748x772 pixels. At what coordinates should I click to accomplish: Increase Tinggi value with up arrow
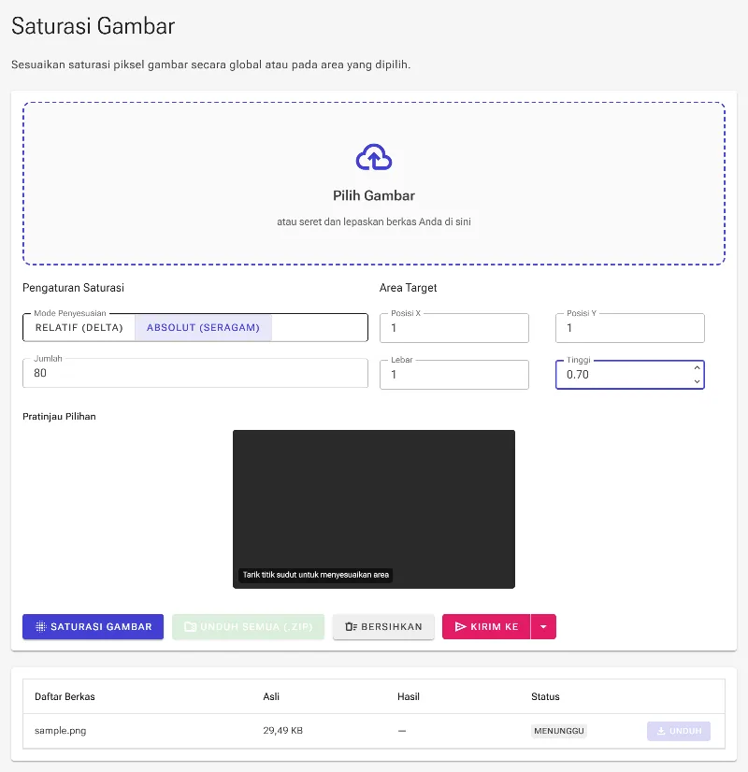click(697, 368)
